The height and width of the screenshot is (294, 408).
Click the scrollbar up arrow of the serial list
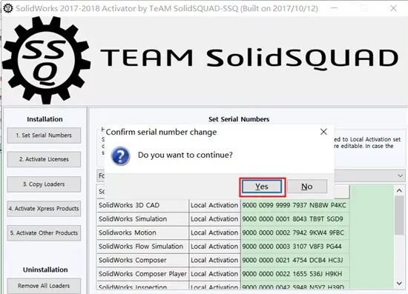399,190
